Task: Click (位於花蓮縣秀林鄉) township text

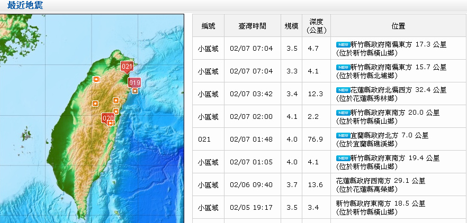Action: click(x=367, y=98)
